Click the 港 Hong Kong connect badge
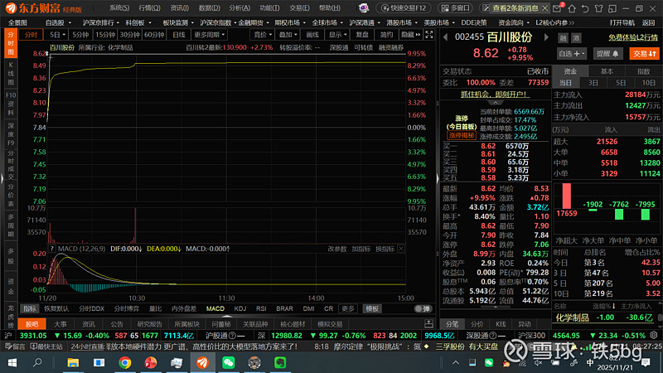Screen dimensions: 663x373 576,38
